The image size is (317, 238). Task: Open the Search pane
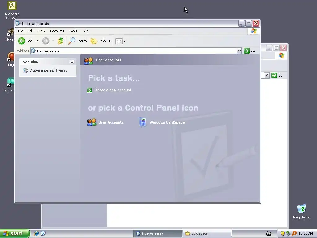(77, 41)
